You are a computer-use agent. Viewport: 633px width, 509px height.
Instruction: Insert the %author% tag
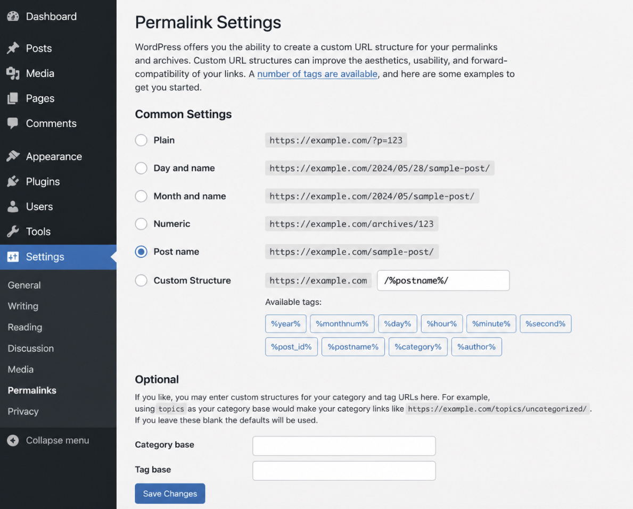(x=476, y=347)
